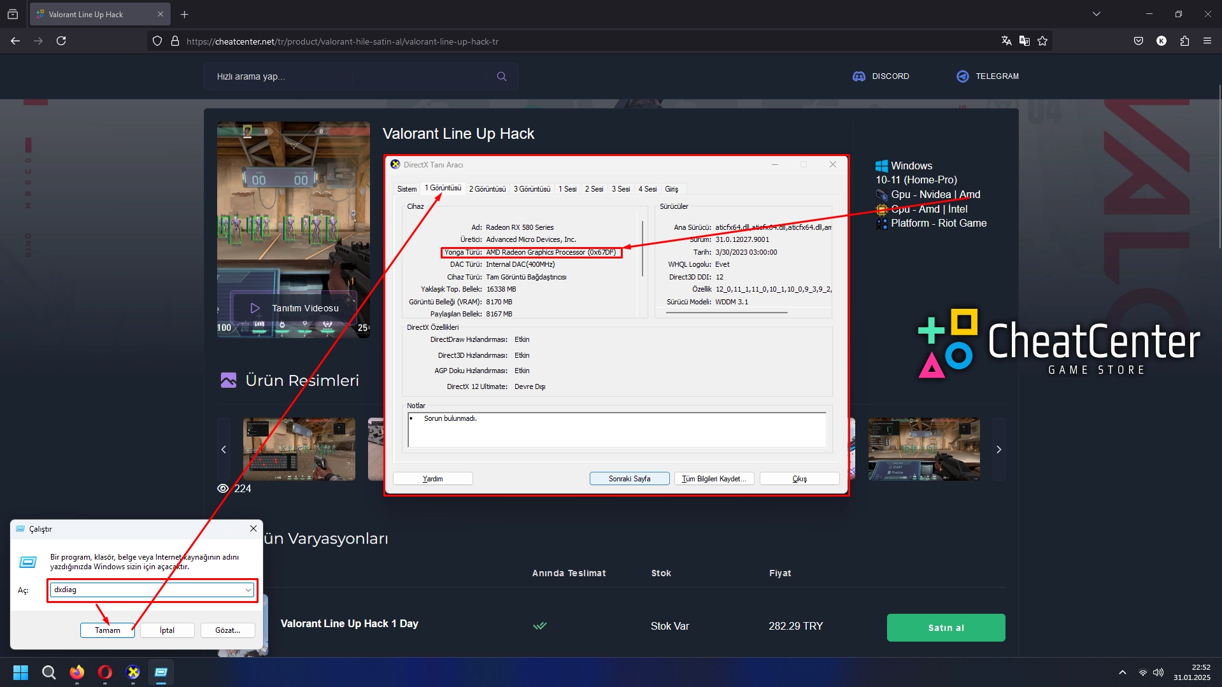Click the tracking protection shield icon

tap(157, 41)
